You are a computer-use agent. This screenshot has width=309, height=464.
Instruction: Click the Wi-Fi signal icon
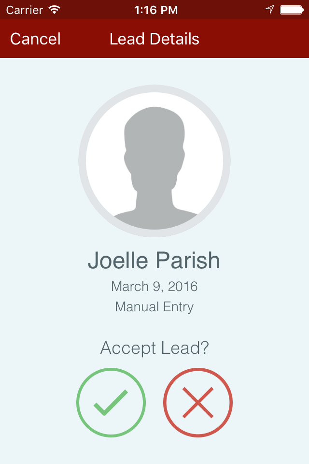54,10
